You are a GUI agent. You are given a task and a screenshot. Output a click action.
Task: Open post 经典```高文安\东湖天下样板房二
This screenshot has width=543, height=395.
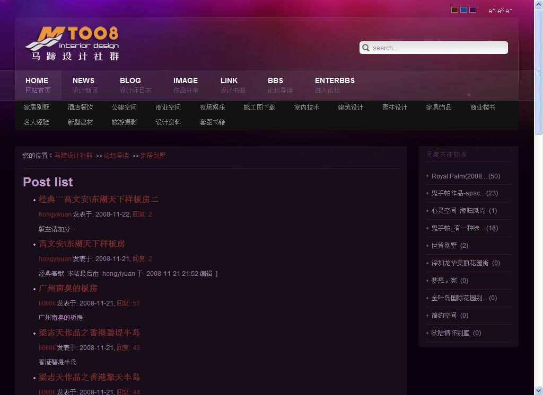[x=99, y=199]
